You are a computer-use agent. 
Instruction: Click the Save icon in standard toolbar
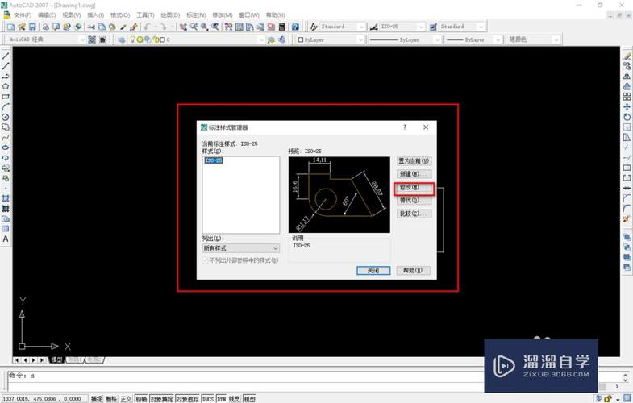pyautogui.click(x=32, y=27)
